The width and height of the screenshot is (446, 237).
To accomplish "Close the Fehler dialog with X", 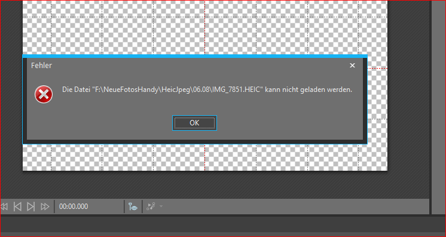I will click(352, 65).
